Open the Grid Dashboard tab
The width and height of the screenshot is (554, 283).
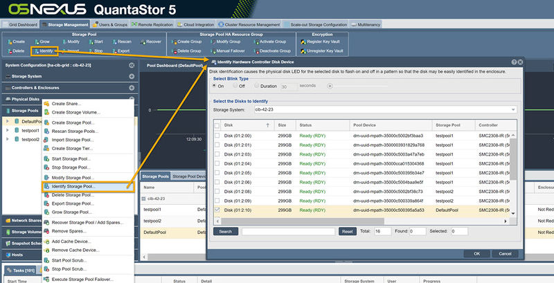tap(20, 25)
